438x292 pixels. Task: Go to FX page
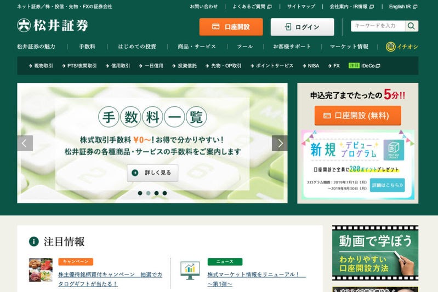334,66
